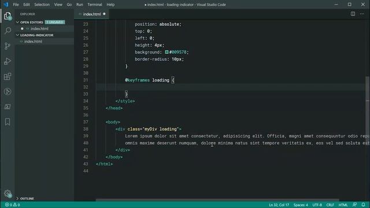370x208 pixels.
Task: Open the Selection menu
Action: (x=42, y=5)
